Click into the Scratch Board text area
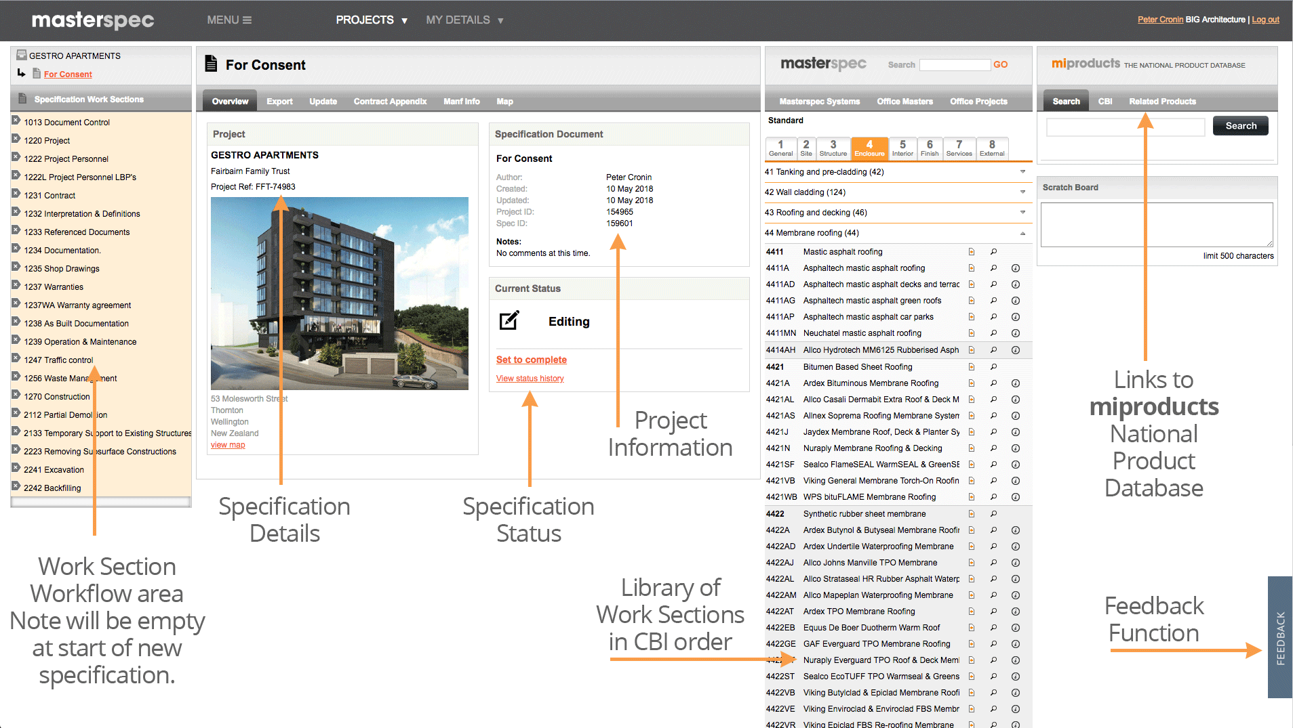The image size is (1293, 728). [1156, 224]
